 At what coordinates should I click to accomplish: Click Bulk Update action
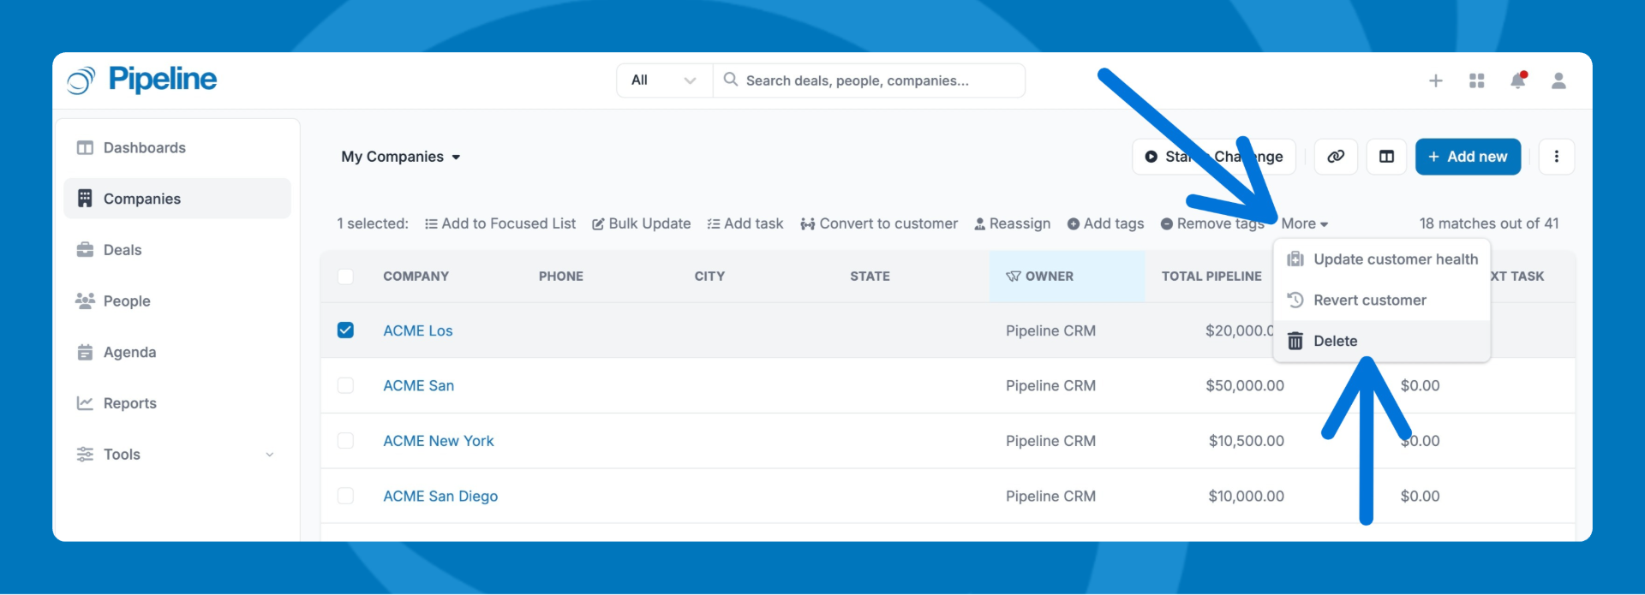click(641, 223)
